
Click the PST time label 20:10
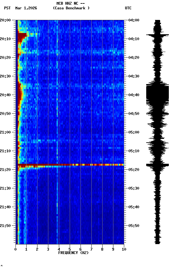coord(5,39)
